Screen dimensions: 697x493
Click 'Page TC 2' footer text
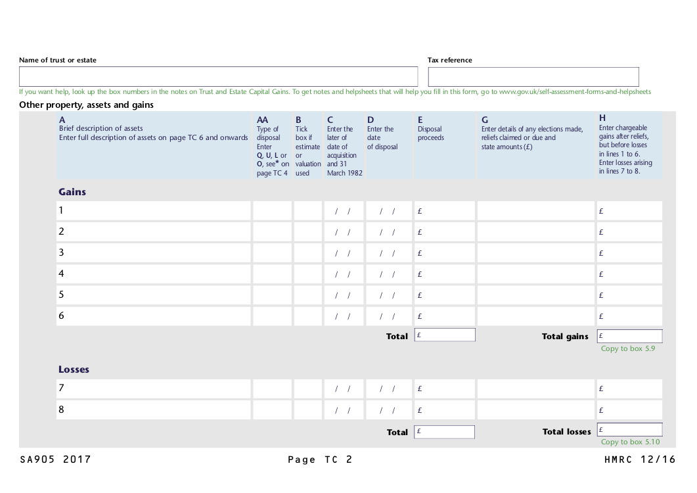click(x=320, y=459)
